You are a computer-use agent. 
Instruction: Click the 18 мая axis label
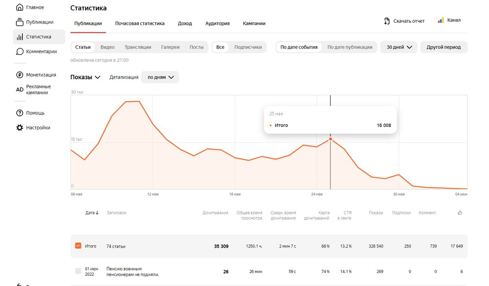(x=235, y=194)
